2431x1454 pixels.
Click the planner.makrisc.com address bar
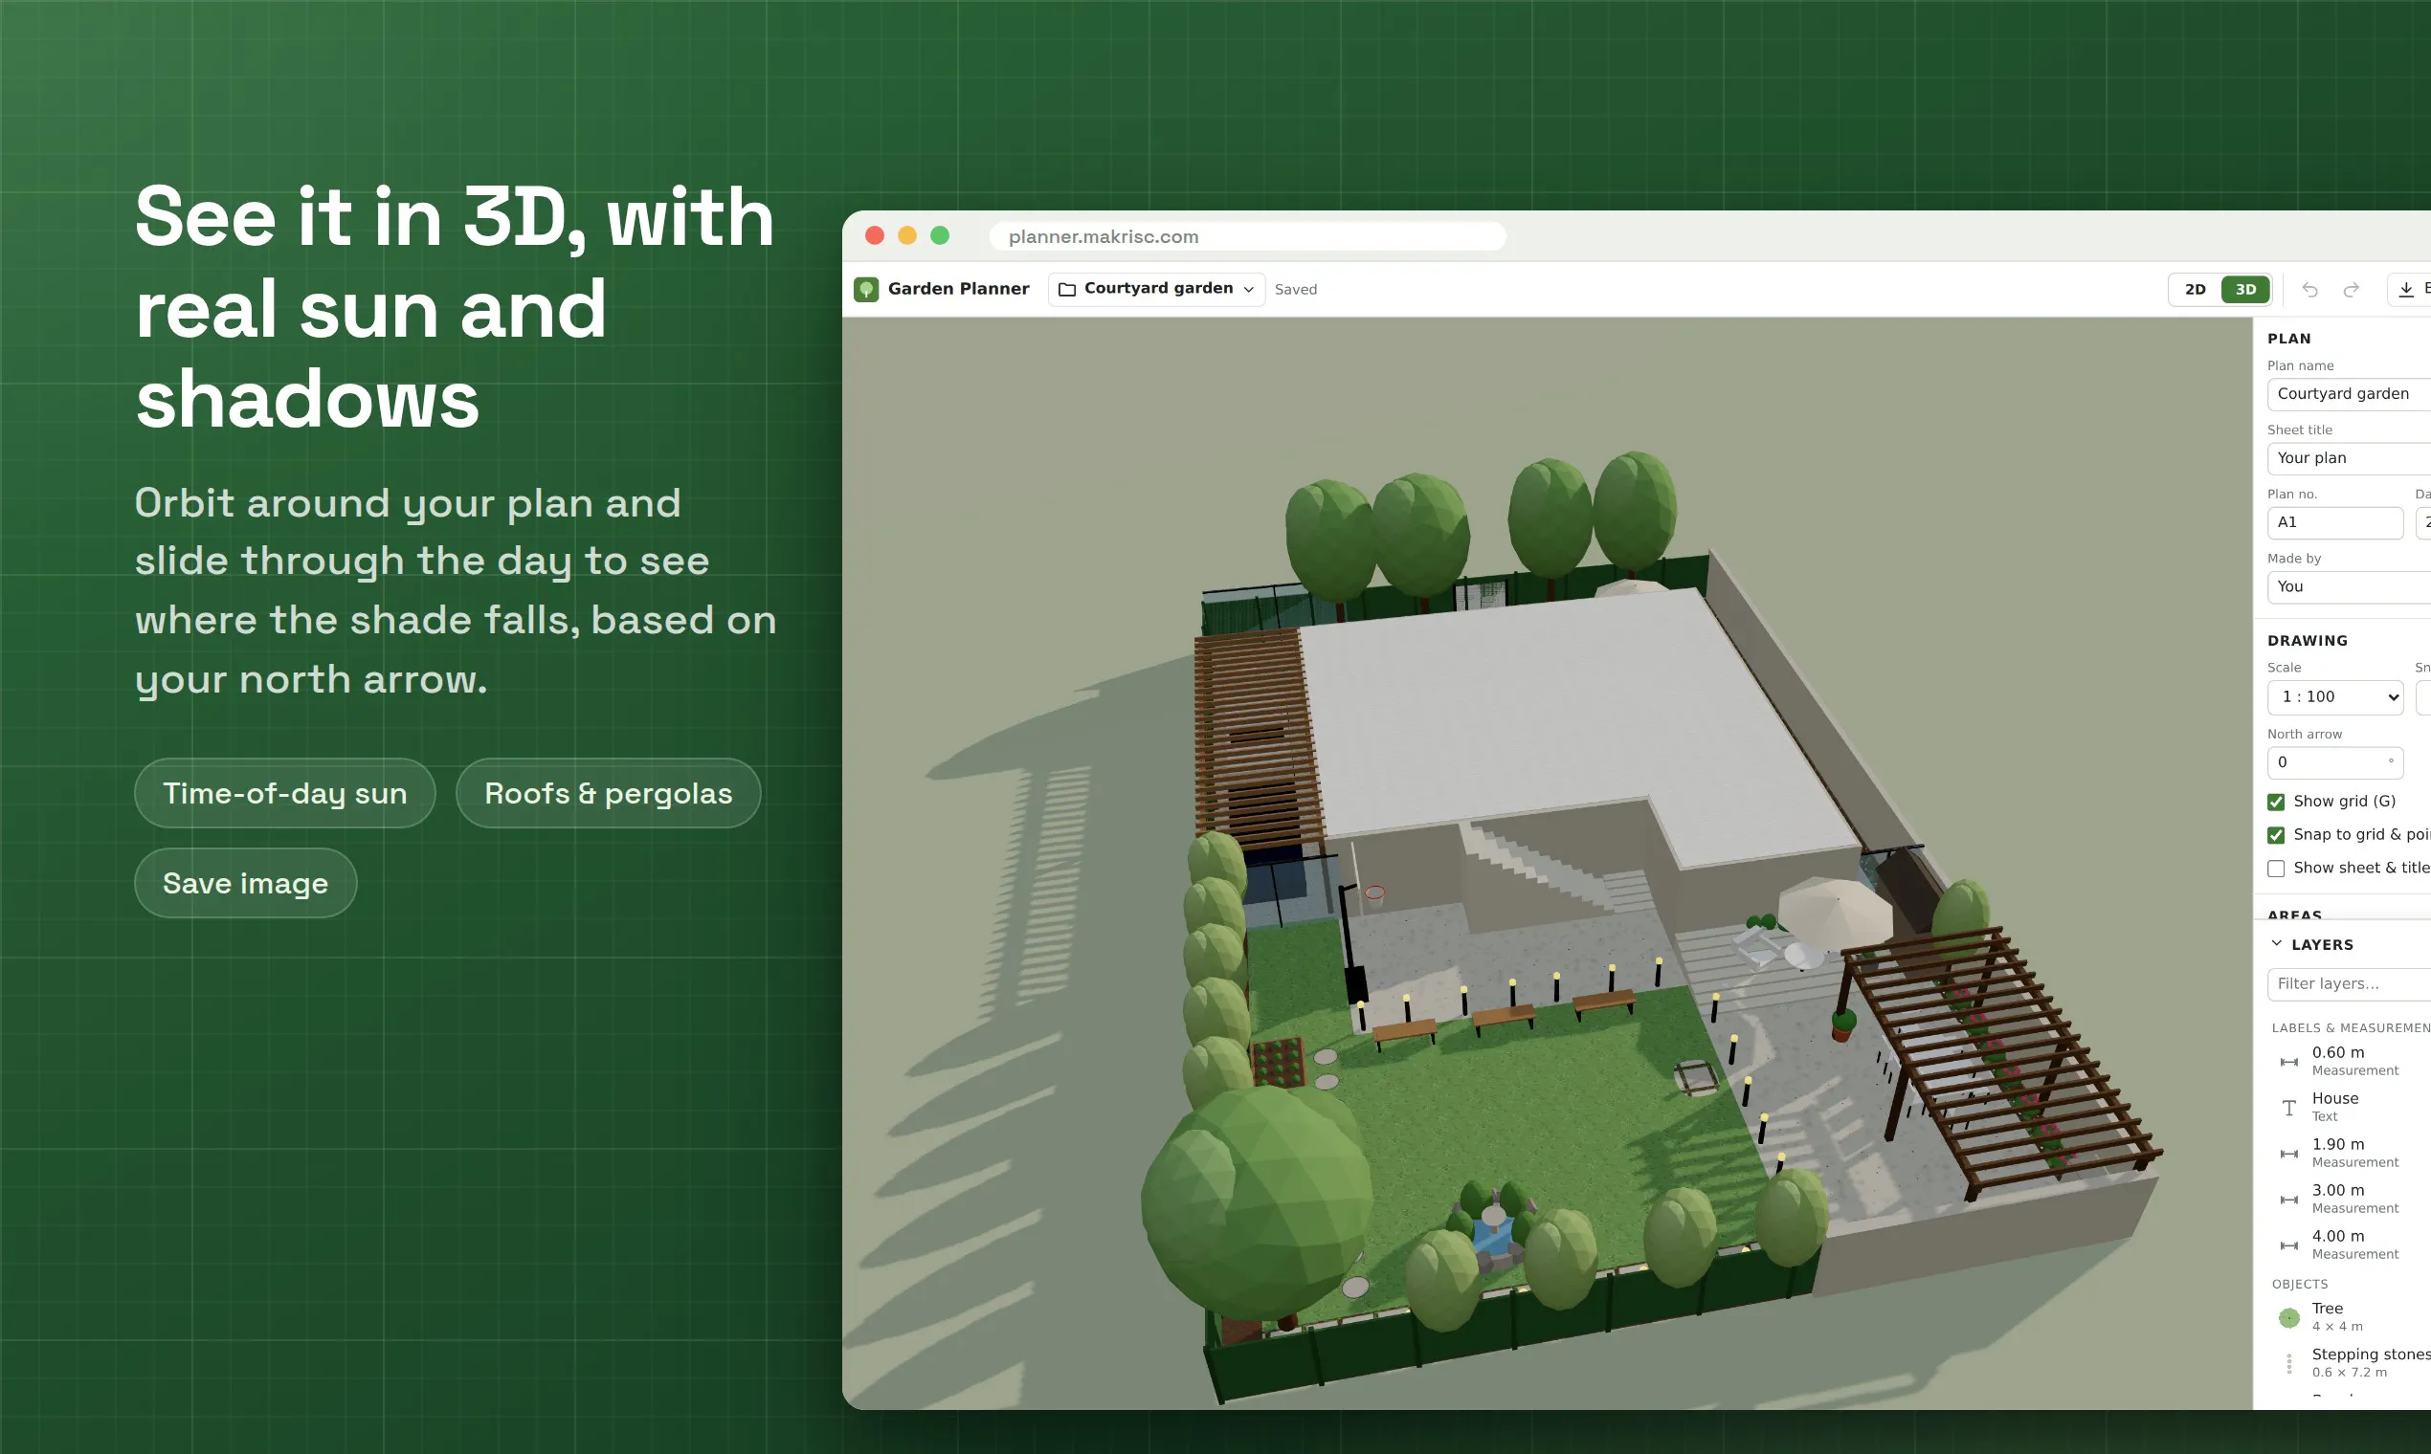(x=1247, y=236)
